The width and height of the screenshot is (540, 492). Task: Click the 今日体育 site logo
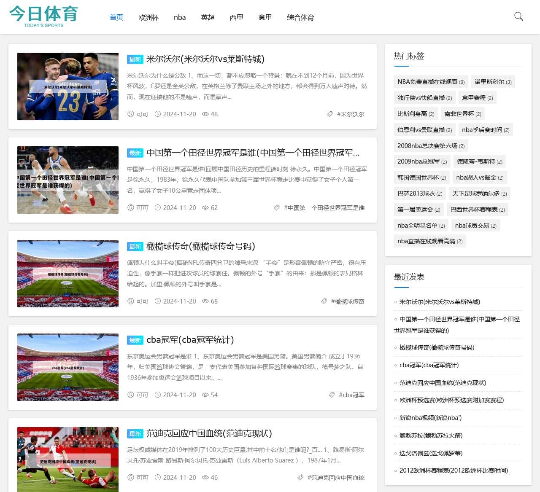point(43,16)
